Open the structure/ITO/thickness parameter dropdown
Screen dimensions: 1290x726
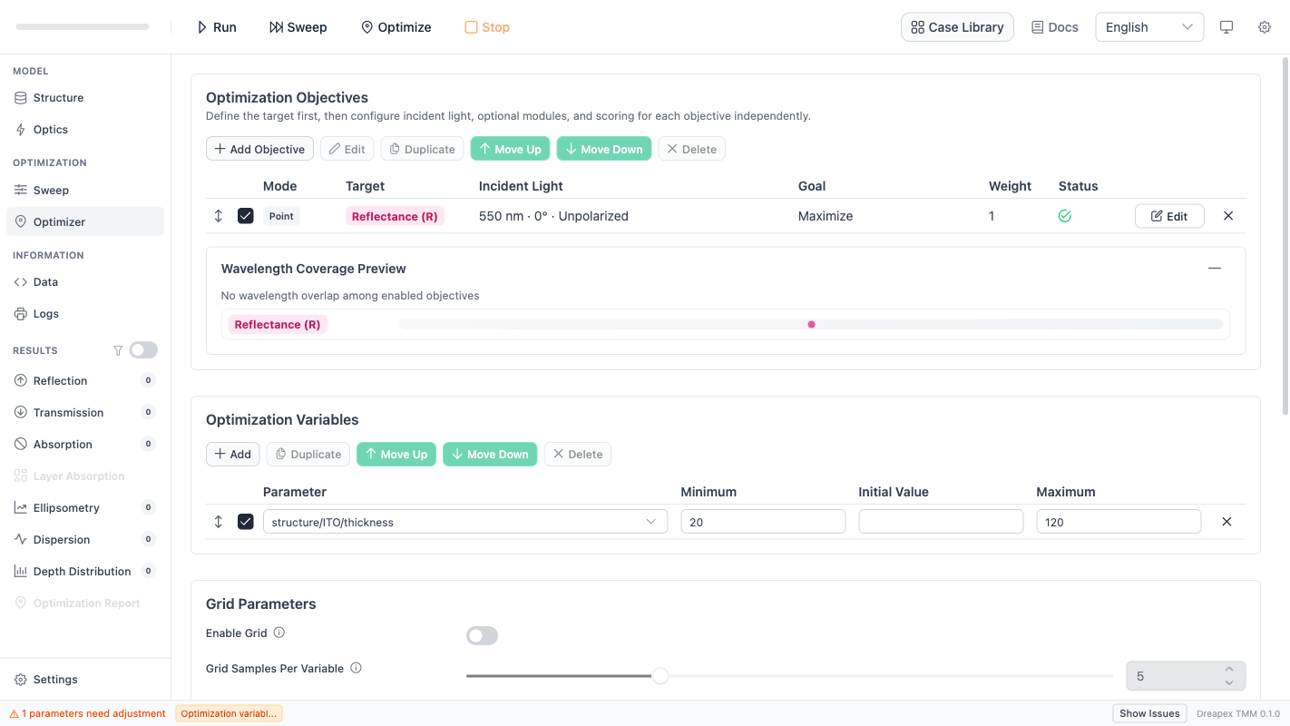[464, 522]
